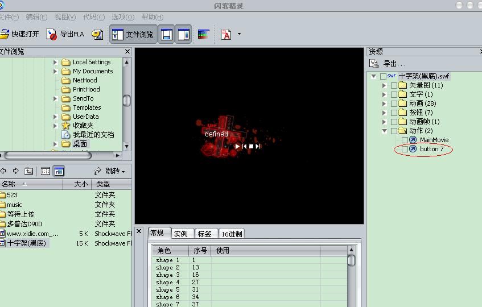Check the 矢量图 (11) checkbox
The image size is (482, 307).
tap(394, 85)
